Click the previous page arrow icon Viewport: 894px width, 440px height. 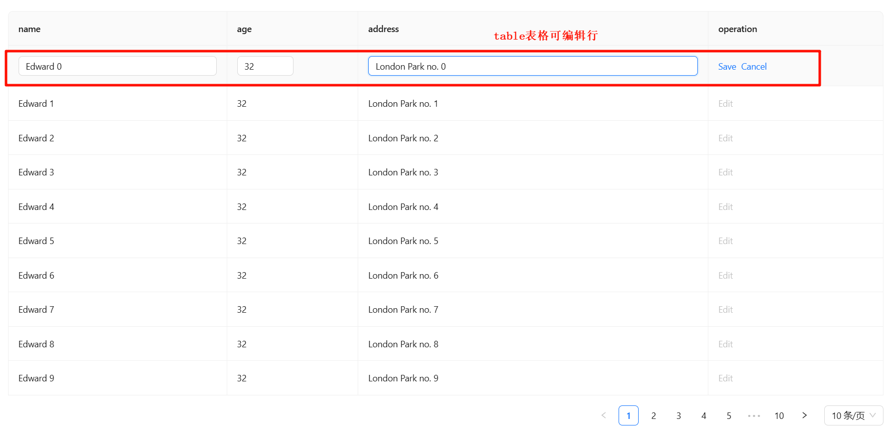pos(604,415)
